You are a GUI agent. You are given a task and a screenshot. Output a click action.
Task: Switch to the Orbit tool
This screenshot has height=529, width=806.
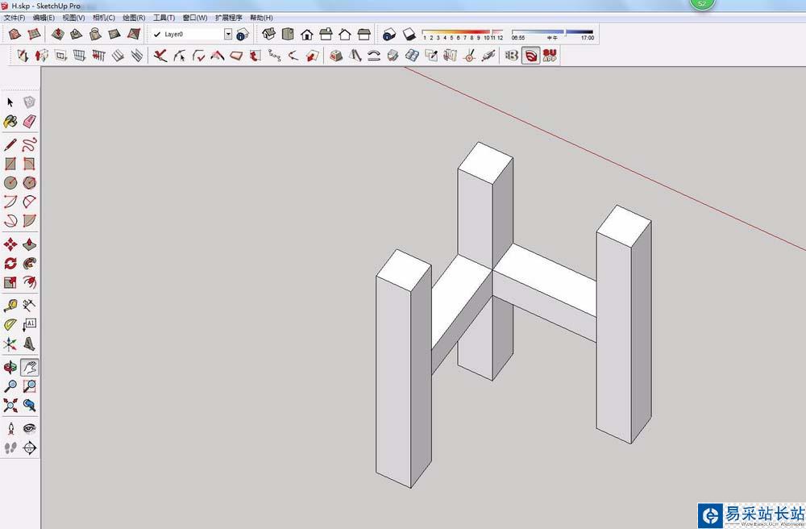click(x=10, y=367)
